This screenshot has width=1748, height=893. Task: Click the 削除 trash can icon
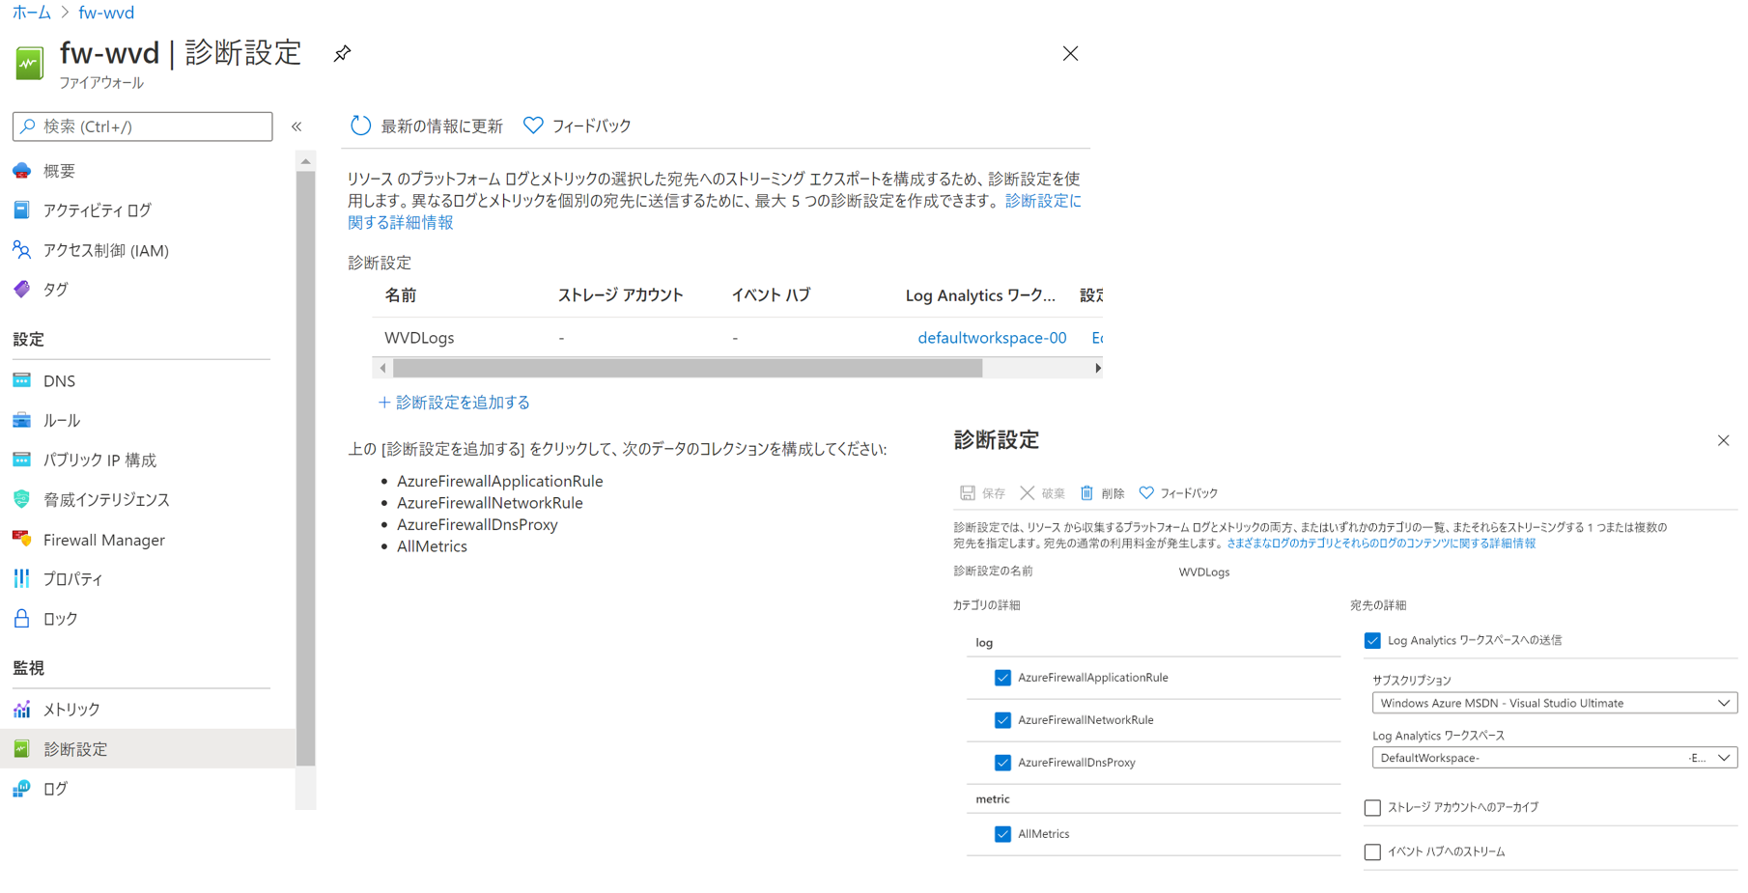point(1086,492)
